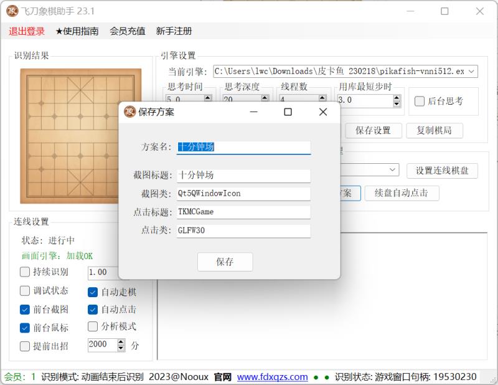498x385 pixels.
Task: Open the dropdown beside 设置连线棋盘
Action: (x=393, y=169)
